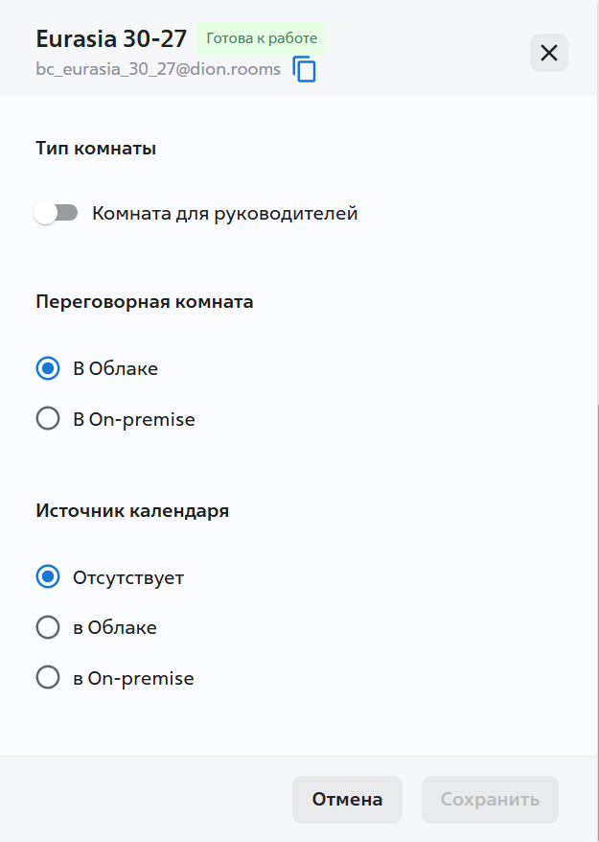Screen dimensions: 599x842
Task: Select 'Отсутствует' radio for calendar source
Action: 48,577
